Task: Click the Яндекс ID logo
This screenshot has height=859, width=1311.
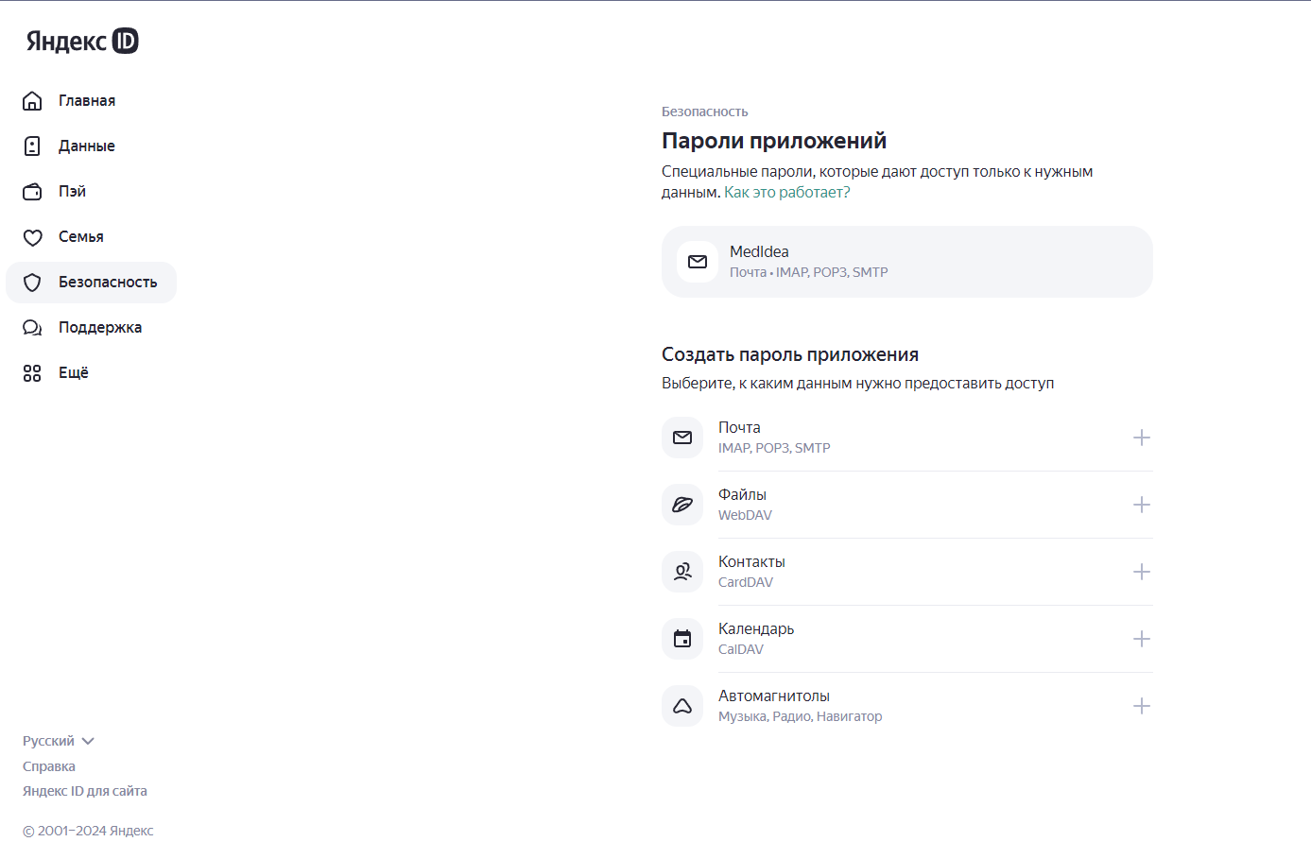Action: [82, 41]
